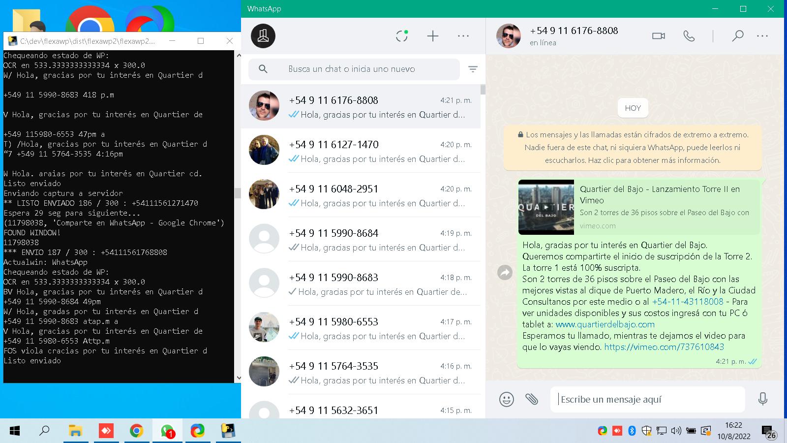Click the network tray icon
Image resolution: width=787 pixels, height=443 pixels.
[662, 431]
